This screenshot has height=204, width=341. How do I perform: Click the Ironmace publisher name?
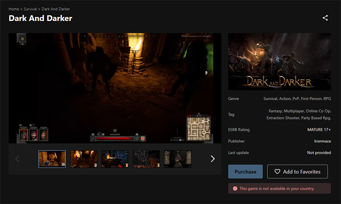coord(322,141)
